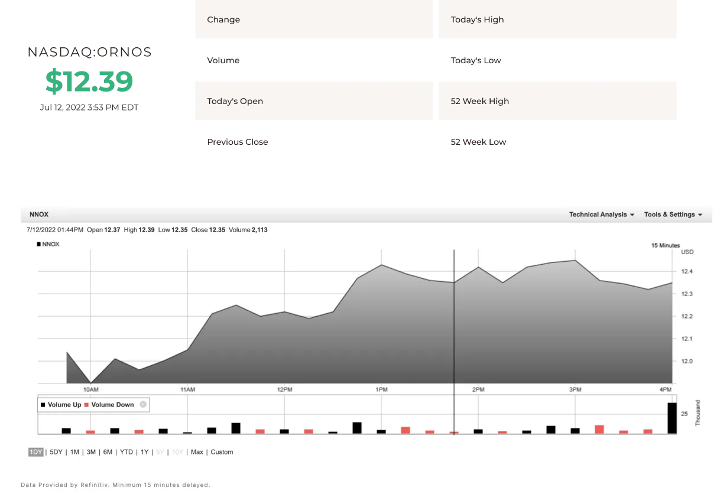Click the 10AM time axis label
Viewport: 727px width, 494px height.
point(90,389)
